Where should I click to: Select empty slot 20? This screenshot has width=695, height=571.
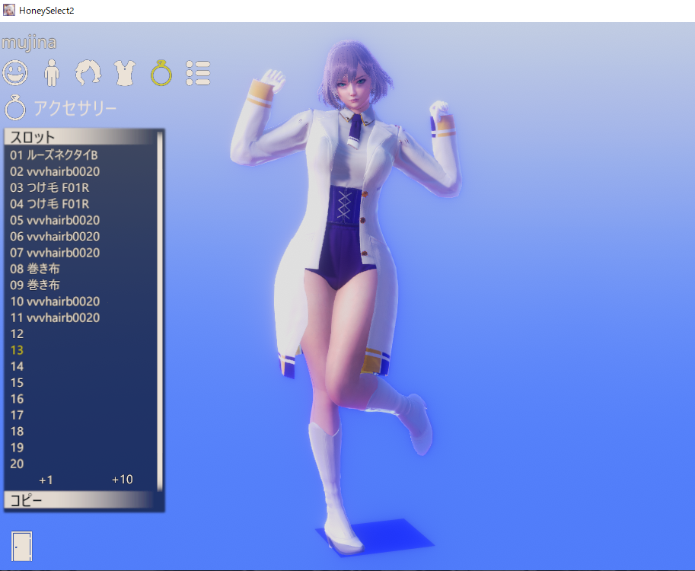pyautogui.click(x=17, y=464)
